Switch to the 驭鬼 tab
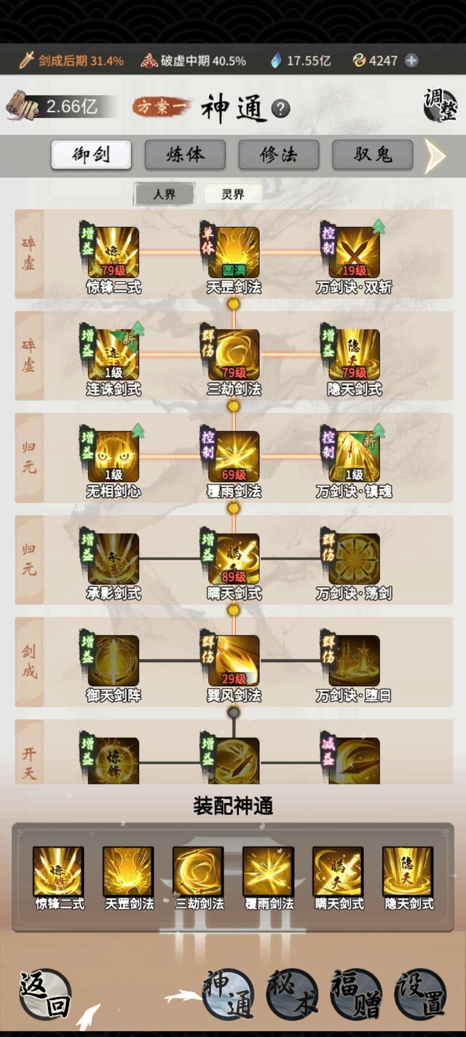Viewport: 466px width, 1037px height. [x=373, y=154]
